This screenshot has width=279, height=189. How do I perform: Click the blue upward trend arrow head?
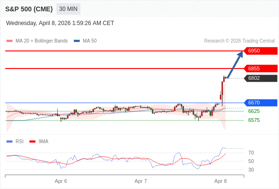240,54
